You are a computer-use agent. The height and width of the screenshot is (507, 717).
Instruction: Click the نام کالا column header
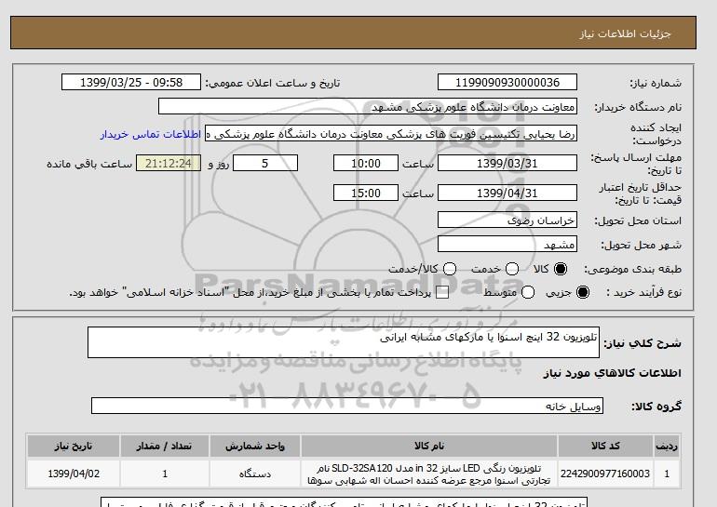point(429,446)
